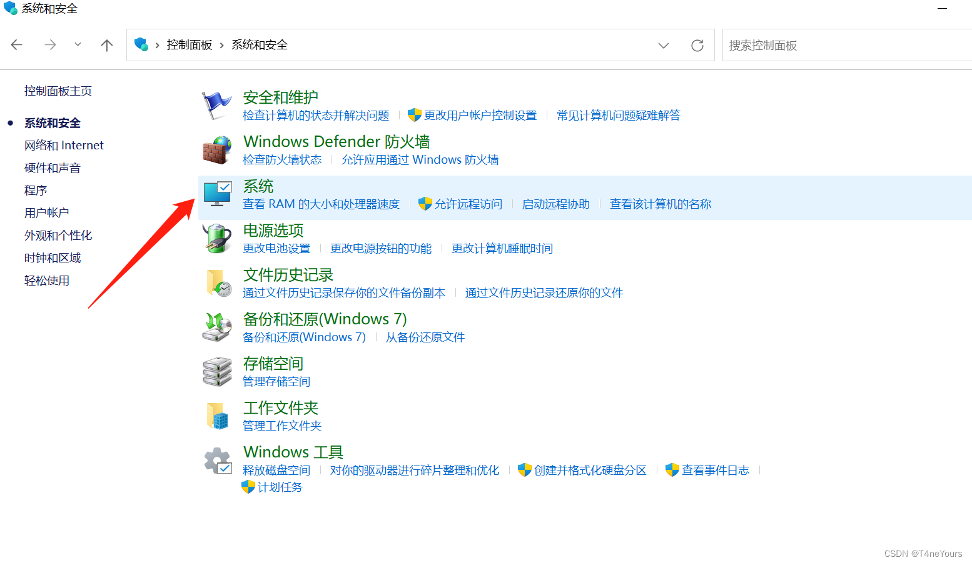Click 检查防火墙状态 link
Viewport: 972px width, 563px height.
282,160
